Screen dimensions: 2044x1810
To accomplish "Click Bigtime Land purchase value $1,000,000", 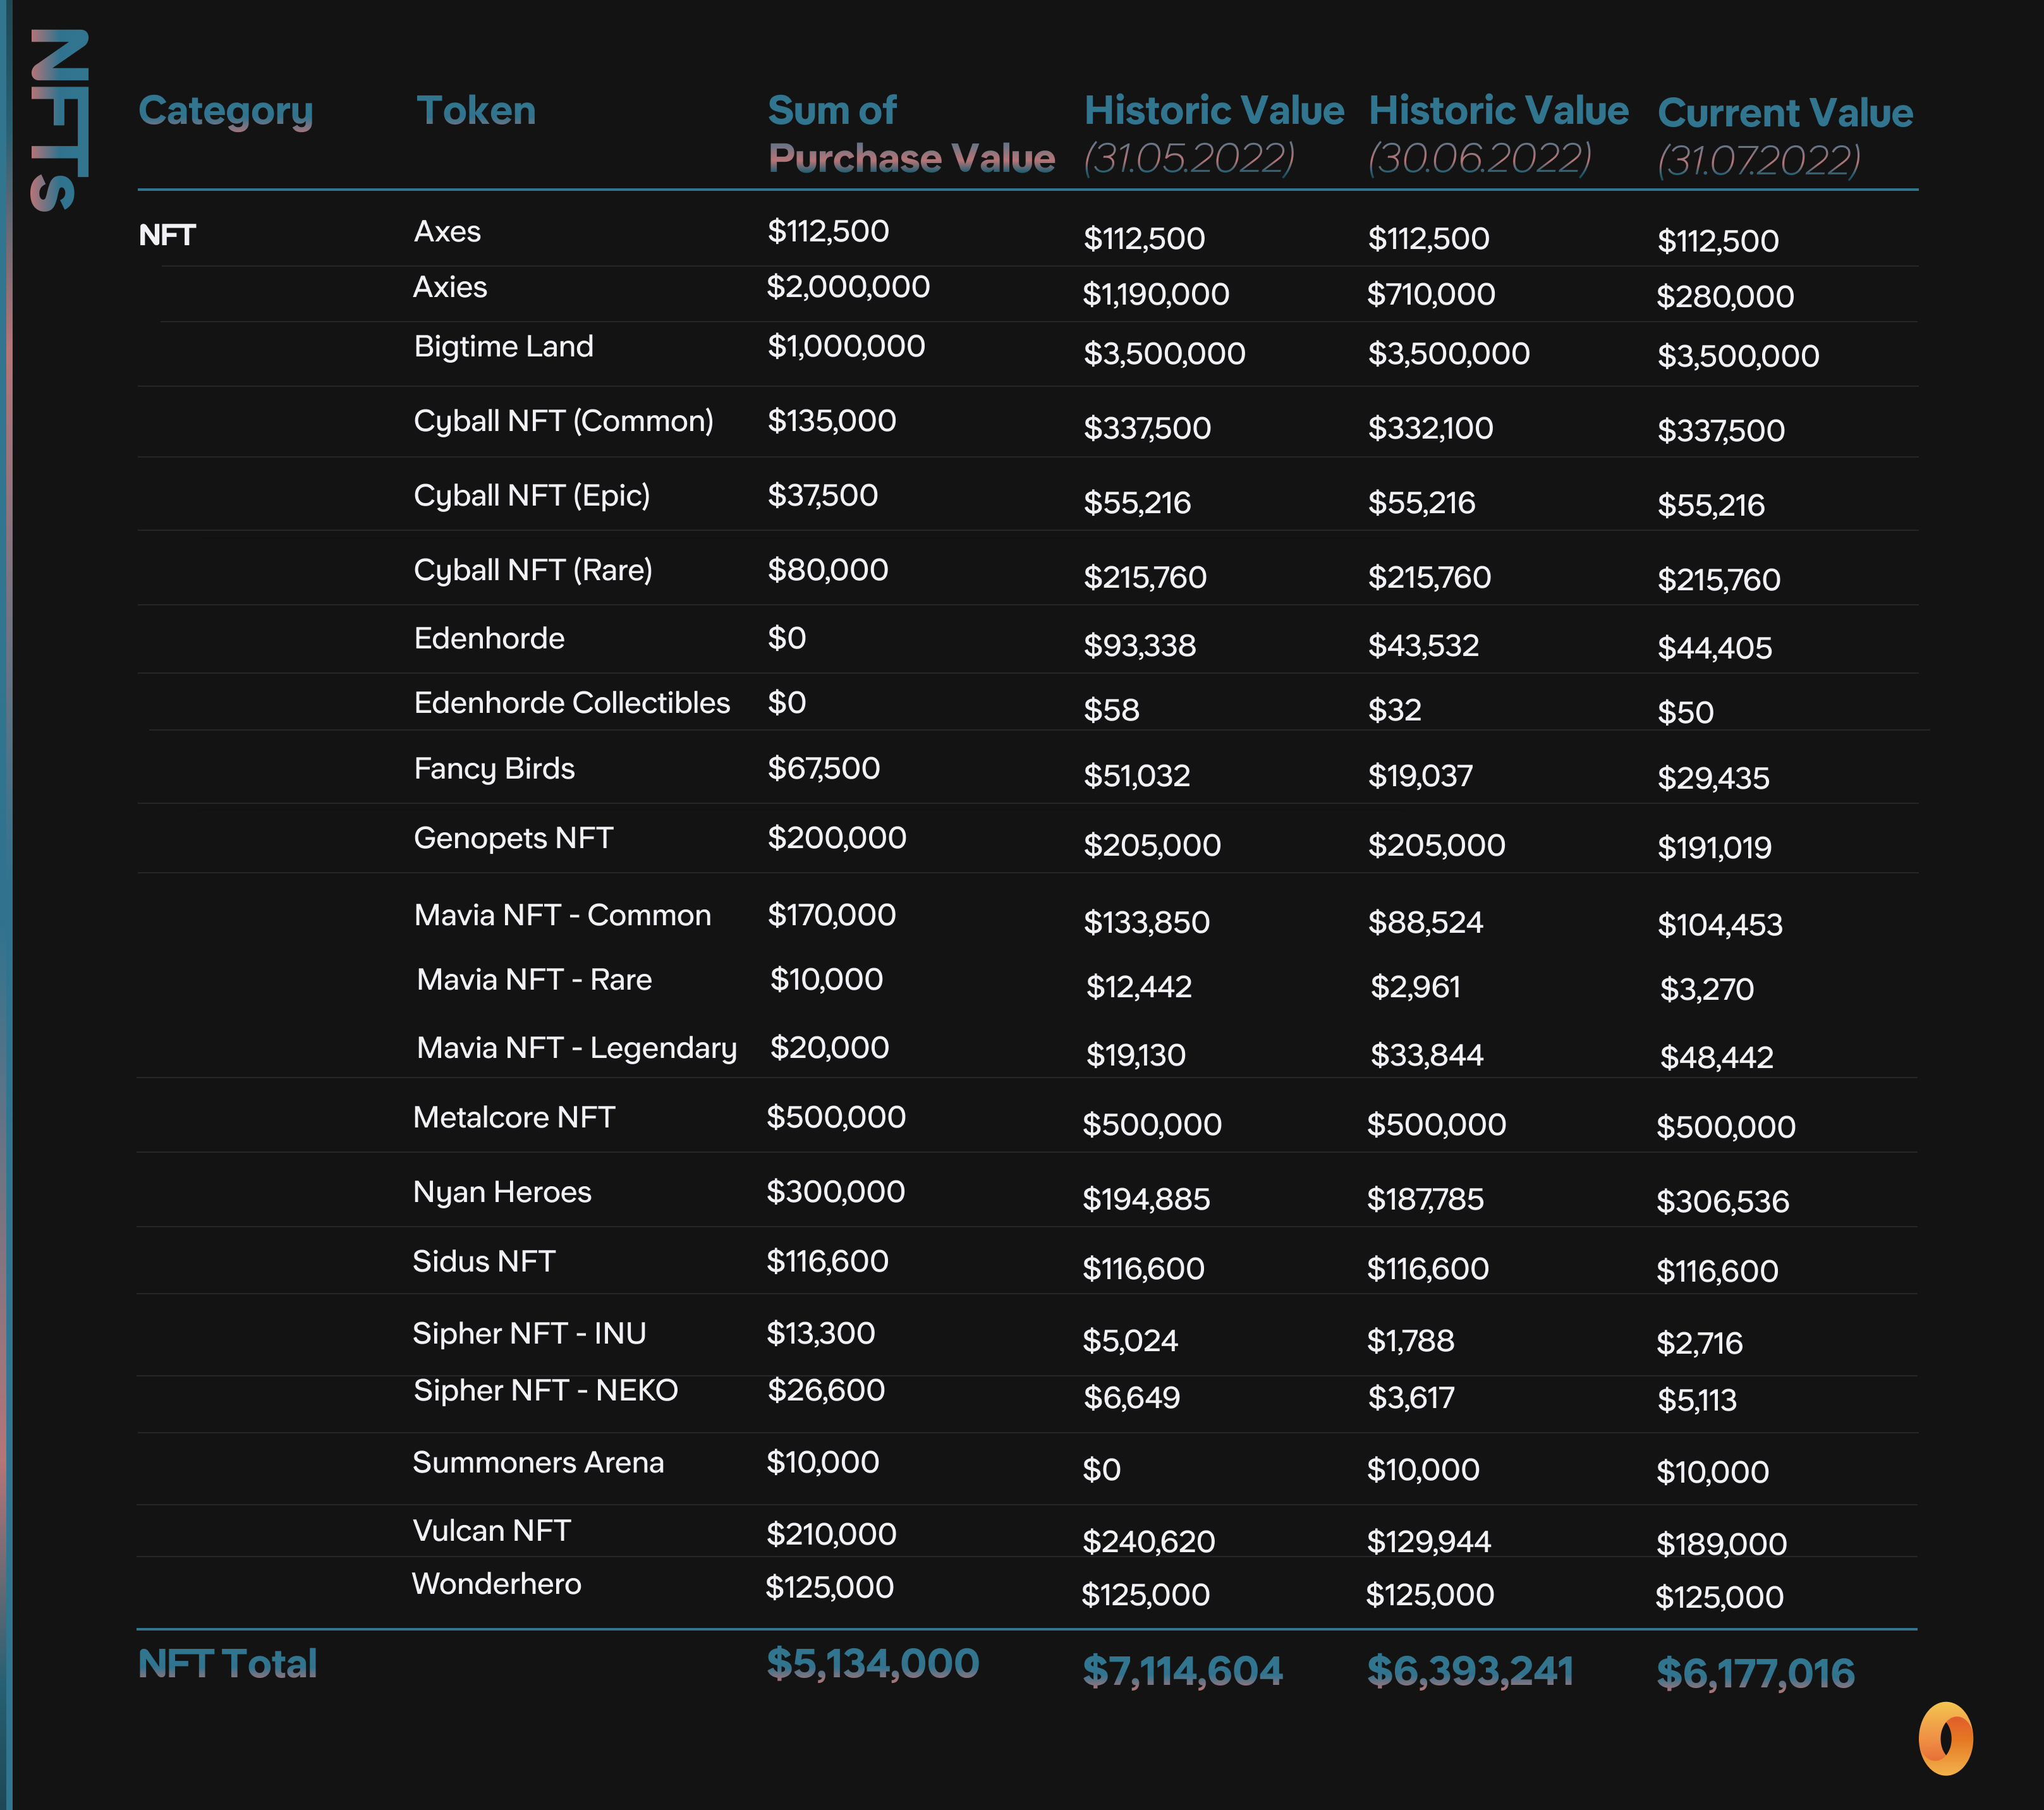I will [x=846, y=346].
